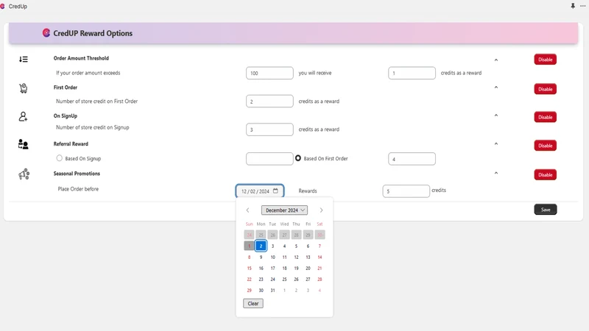
Task: Select December 20 in the calendar
Action: click(308, 268)
